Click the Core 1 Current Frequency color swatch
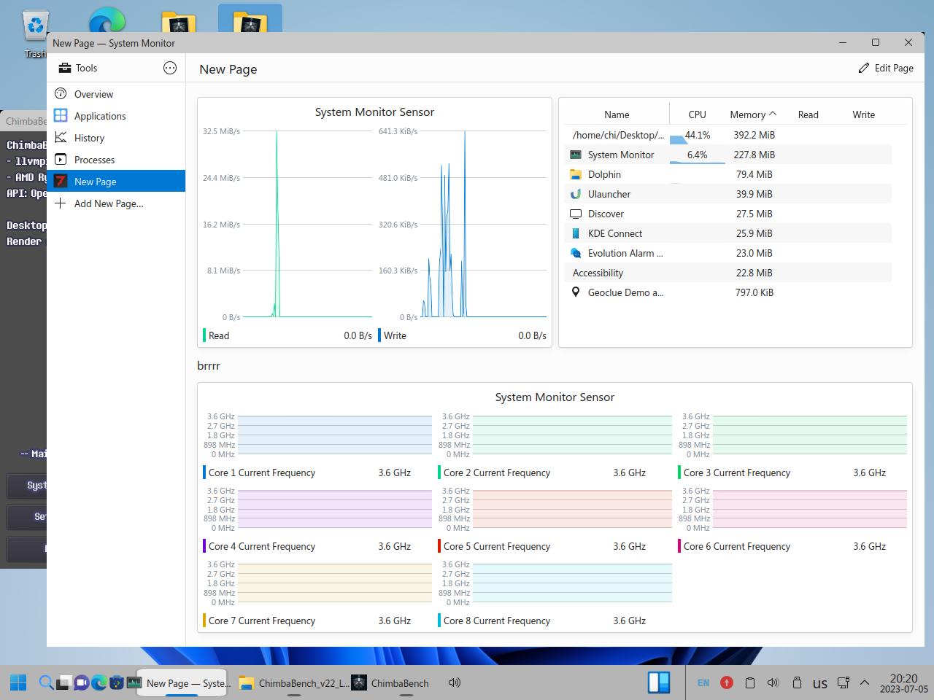The image size is (934, 700). click(x=204, y=472)
